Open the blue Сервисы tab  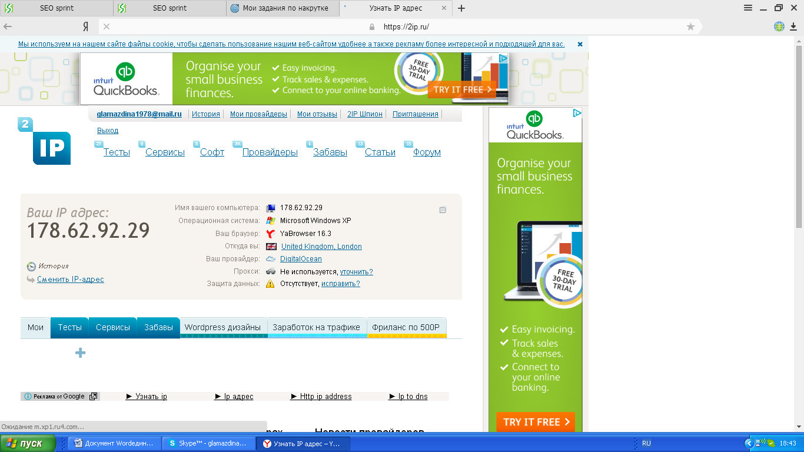pos(113,327)
